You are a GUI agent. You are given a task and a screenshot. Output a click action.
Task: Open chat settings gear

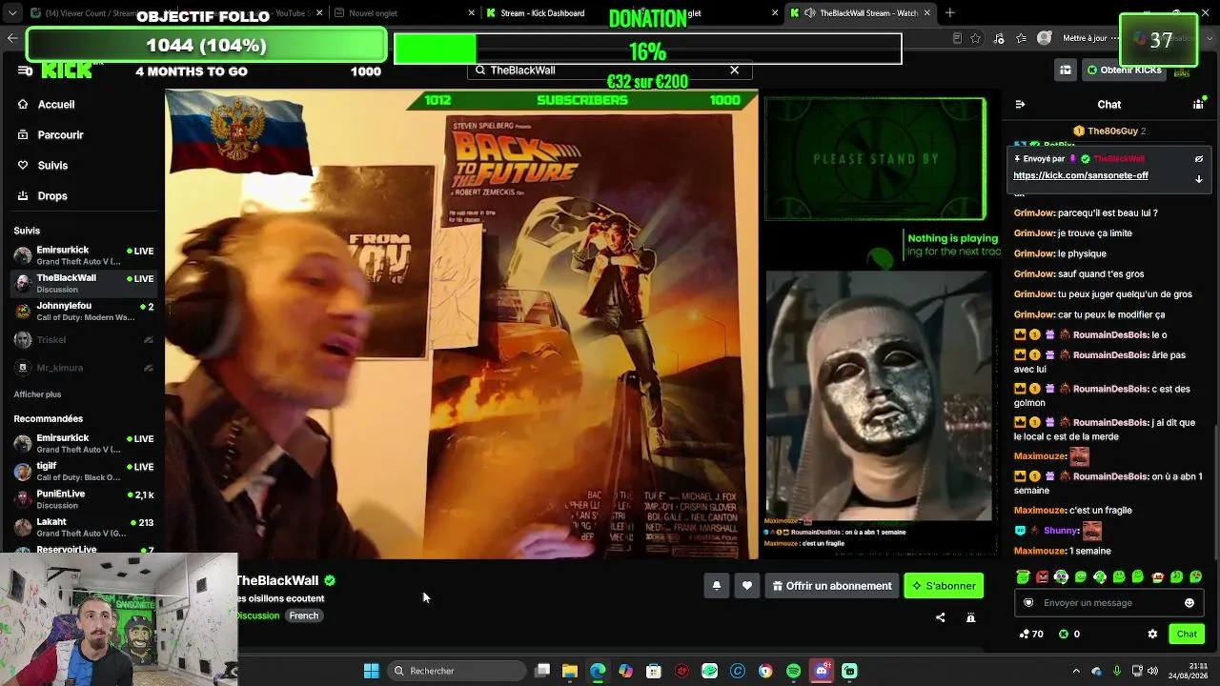(x=1152, y=635)
